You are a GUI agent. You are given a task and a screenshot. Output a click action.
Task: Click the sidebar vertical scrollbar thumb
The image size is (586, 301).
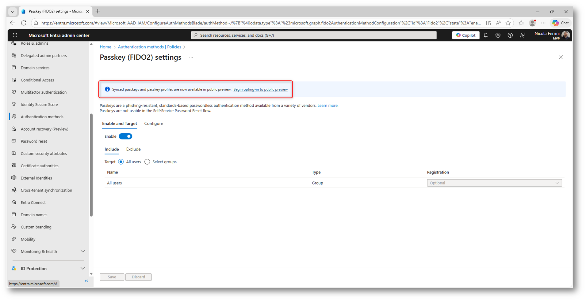(x=91, y=165)
